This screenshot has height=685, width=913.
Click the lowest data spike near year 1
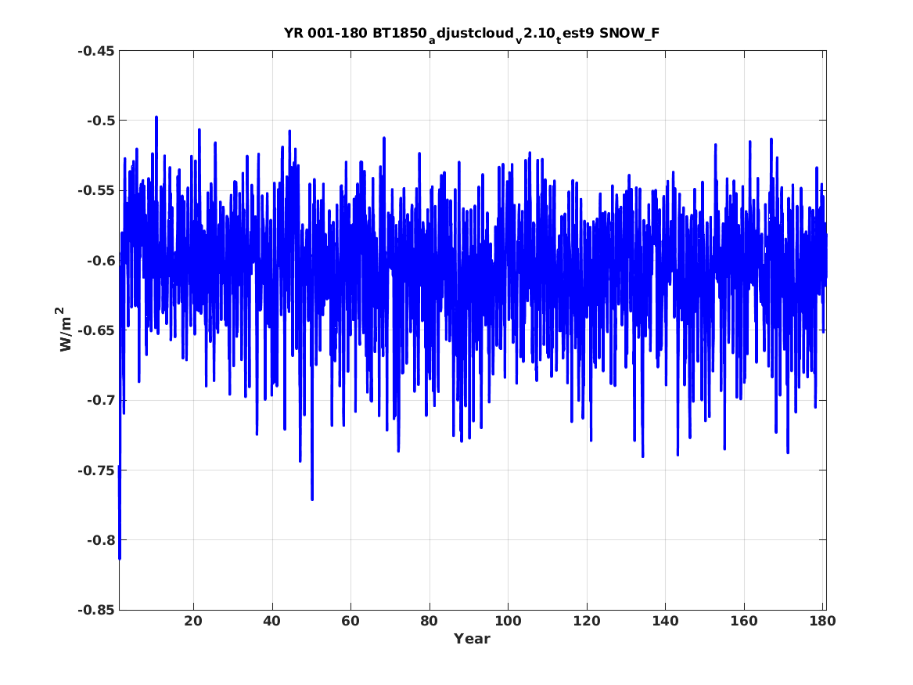(x=120, y=557)
